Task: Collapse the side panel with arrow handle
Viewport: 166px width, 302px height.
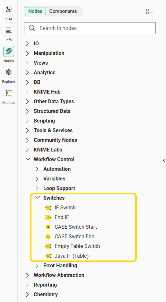Action: point(164,160)
